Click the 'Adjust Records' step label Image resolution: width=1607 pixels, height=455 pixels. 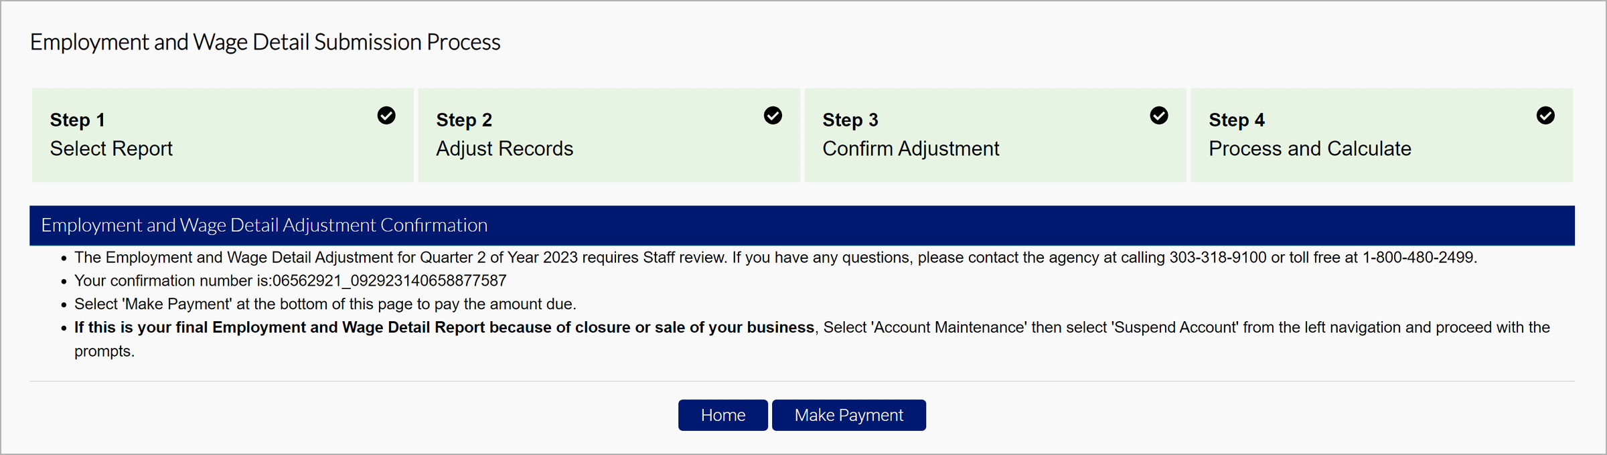click(x=504, y=149)
